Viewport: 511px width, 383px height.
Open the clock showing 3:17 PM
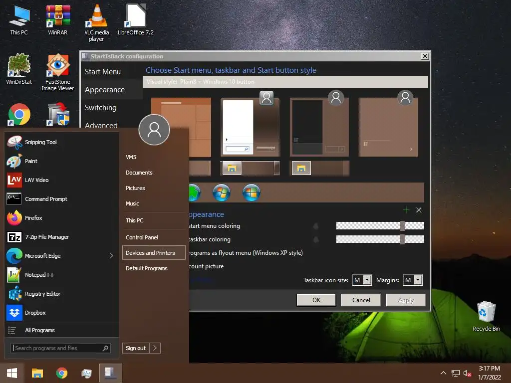(x=490, y=373)
